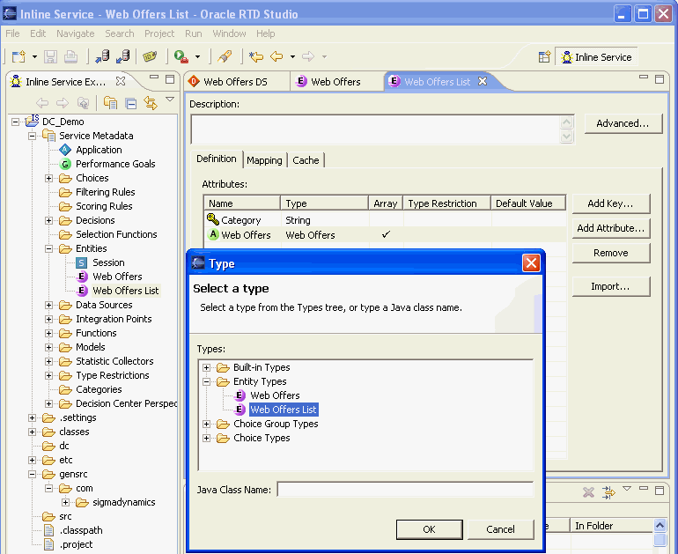Image resolution: width=678 pixels, height=554 pixels.
Task: Expand Choice Types node in dialog
Action: [x=207, y=438]
